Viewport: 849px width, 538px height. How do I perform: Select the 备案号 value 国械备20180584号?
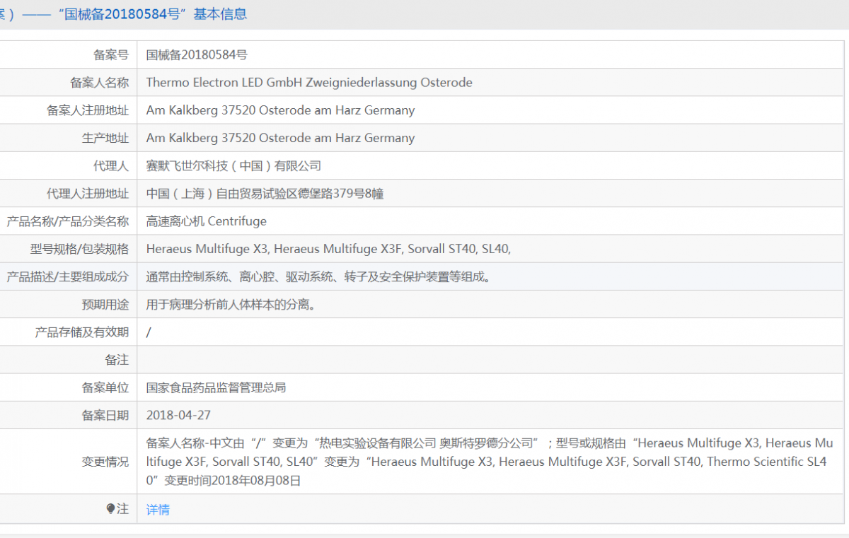click(x=197, y=54)
